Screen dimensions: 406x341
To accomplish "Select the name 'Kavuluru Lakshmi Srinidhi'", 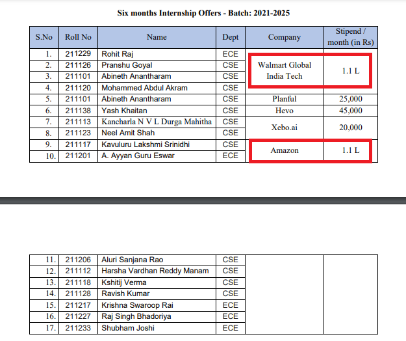I will 146,144.
